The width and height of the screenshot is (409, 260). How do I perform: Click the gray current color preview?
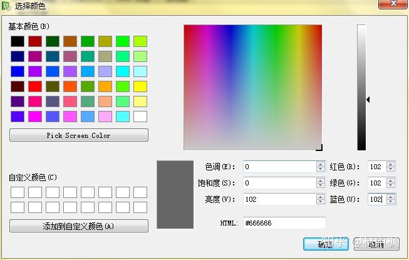click(175, 195)
